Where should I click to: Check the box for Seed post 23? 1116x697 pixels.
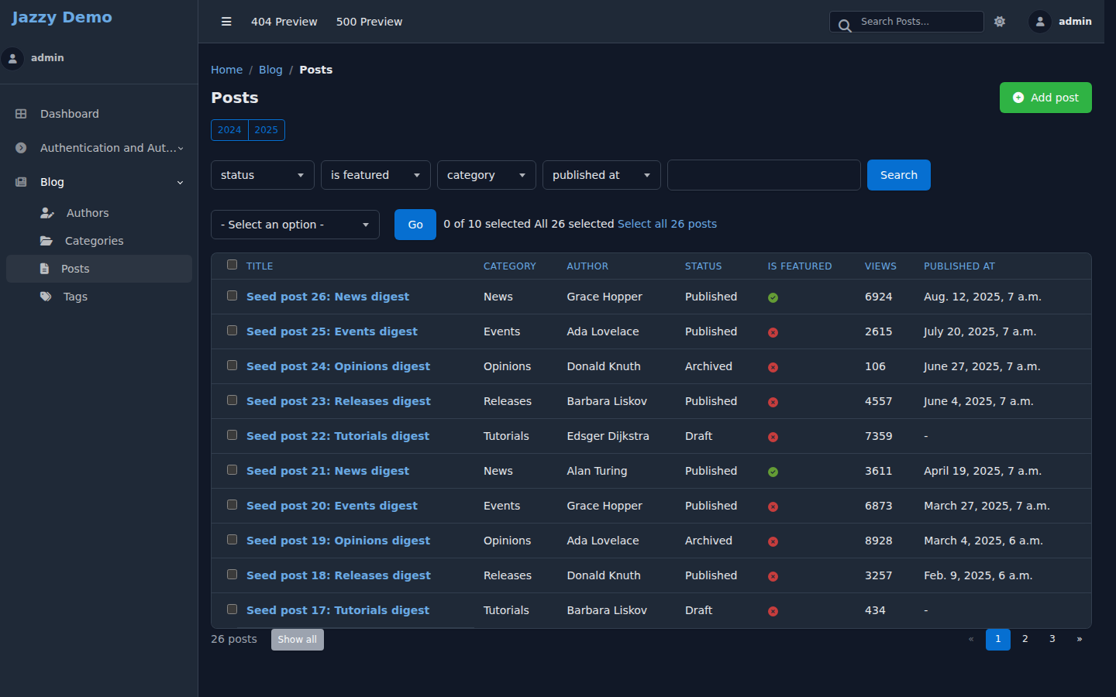(x=232, y=400)
